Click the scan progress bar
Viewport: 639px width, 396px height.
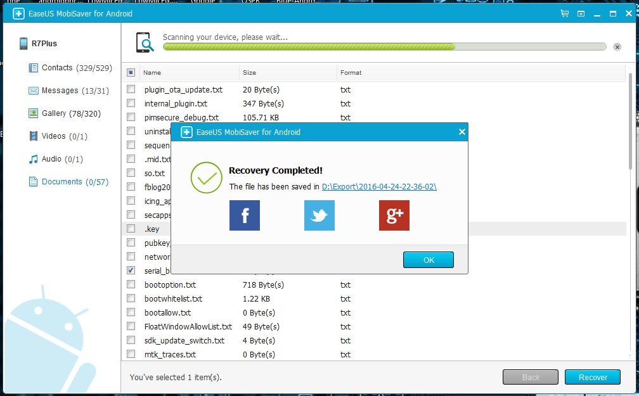tap(384, 47)
